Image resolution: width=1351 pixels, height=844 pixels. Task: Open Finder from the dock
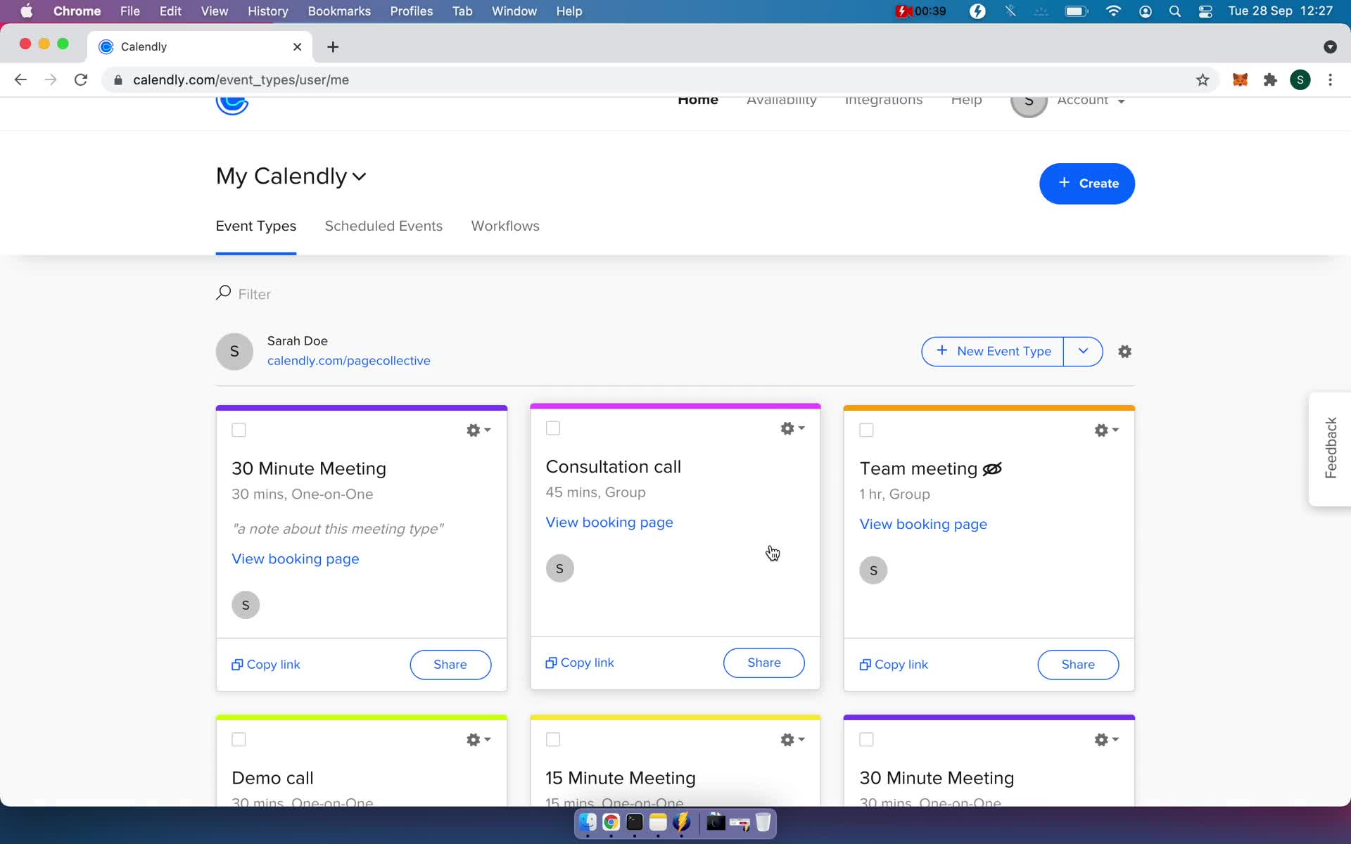(x=588, y=822)
